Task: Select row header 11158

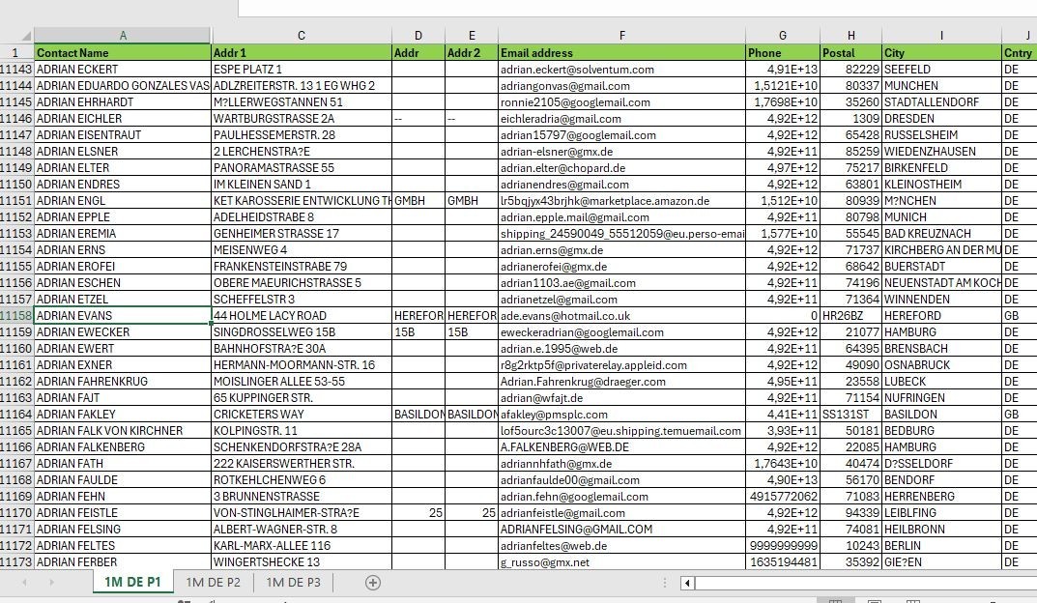Action: point(16,315)
